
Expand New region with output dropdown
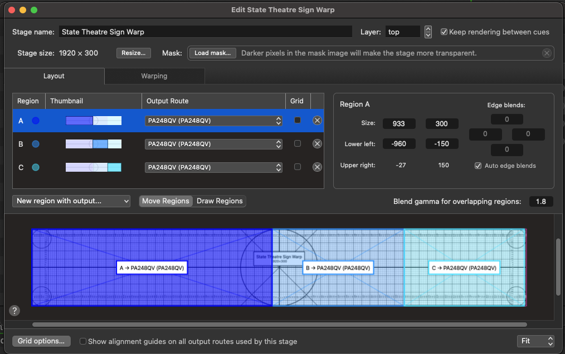click(x=71, y=201)
